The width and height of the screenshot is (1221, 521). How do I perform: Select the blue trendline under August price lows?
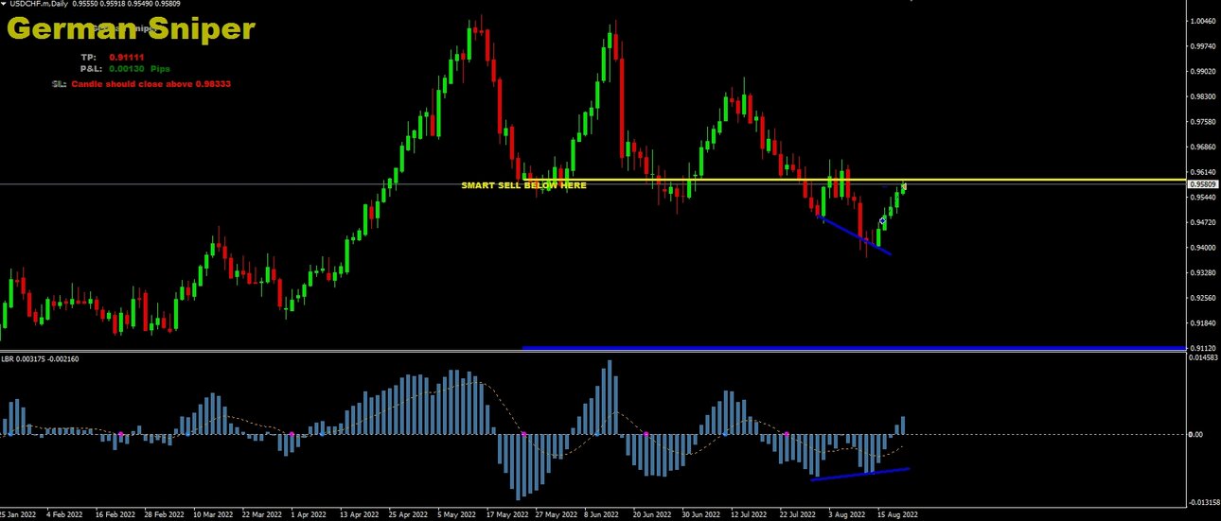(x=854, y=235)
